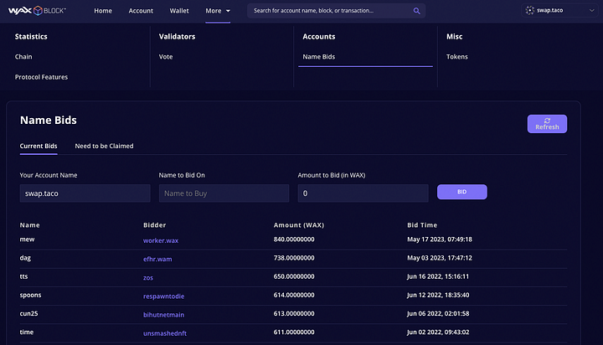Screen dimensions: 603x345
Task: Click the amount 614.00000000
Action: (x=294, y=295)
